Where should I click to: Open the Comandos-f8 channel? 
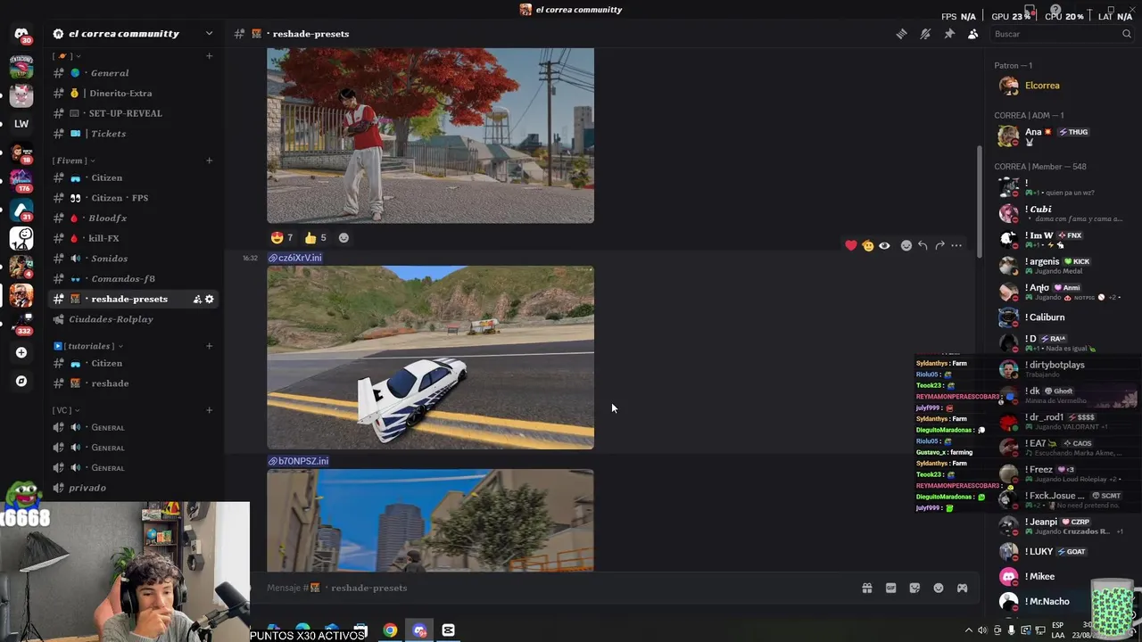134,279
